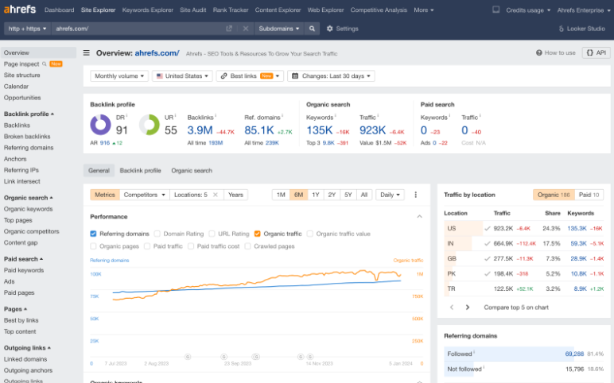Open the Subdomains mode dropdown
614x383 pixels.
point(279,29)
